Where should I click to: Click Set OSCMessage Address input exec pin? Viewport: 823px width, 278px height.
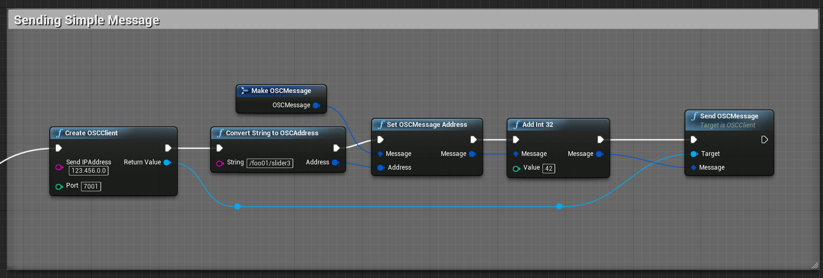(x=381, y=140)
